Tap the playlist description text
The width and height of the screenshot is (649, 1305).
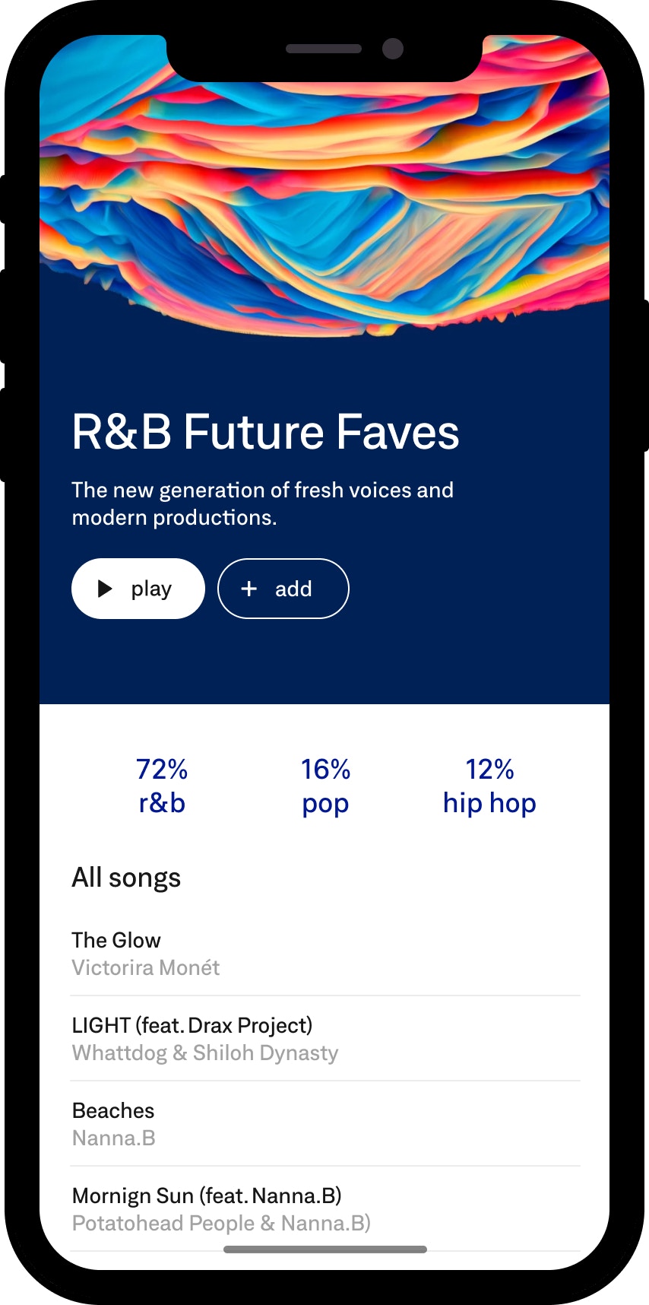[262, 503]
